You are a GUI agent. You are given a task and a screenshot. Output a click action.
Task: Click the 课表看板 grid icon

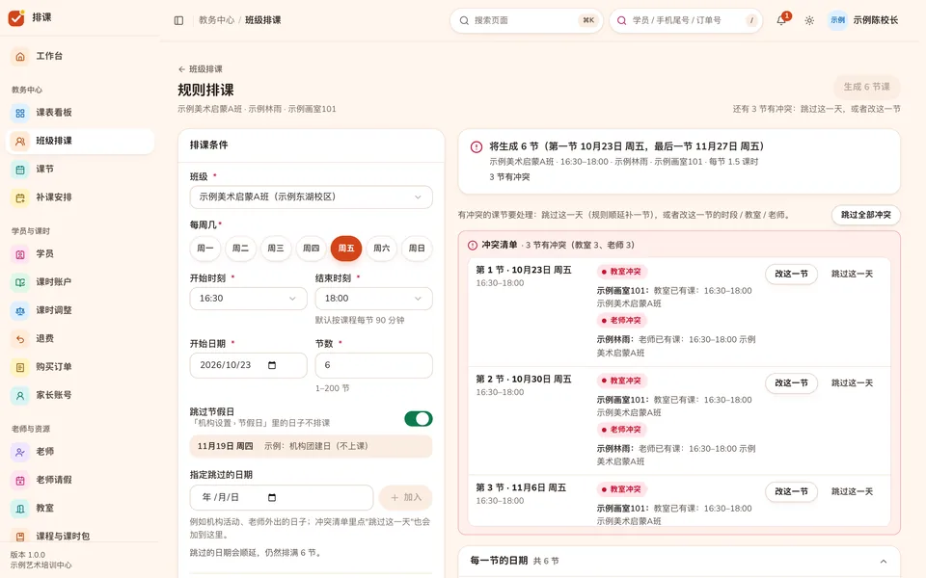coord(20,113)
